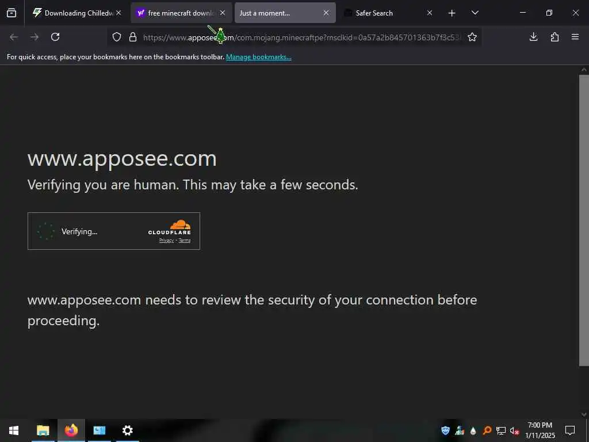This screenshot has width=589, height=442.
Task: Open File Explorer from taskbar
Action: pyautogui.click(x=43, y=430)
